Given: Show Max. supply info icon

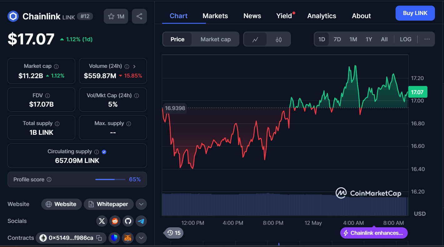Looking at the screenshot, I should 129,123.
